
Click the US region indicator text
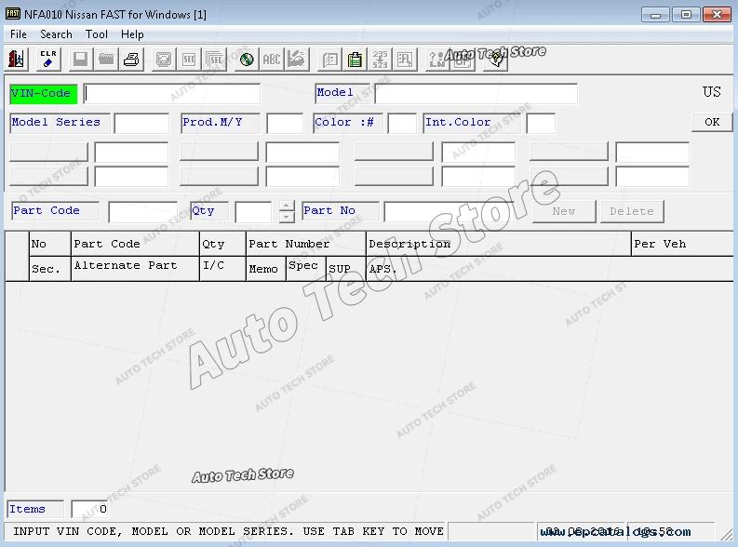pos(712,92)
